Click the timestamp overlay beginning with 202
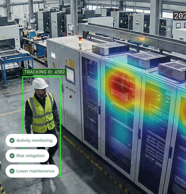 pos(179,16)
